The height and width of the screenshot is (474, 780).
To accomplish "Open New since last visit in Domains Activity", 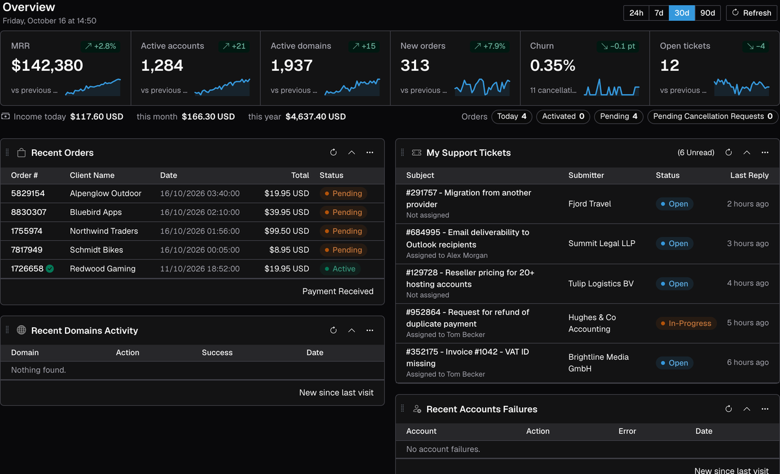I will pos(336,393).
